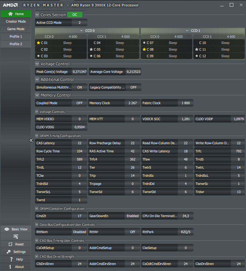Collapse the Voltage Controls subsection
Viewport: 246px width, 271px height.
tap(37, 112)
